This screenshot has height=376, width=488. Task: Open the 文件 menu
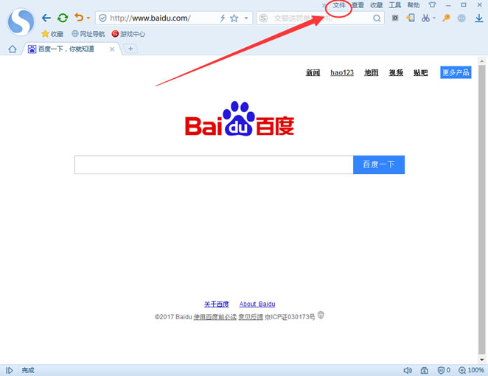click(x=339, y=5)
